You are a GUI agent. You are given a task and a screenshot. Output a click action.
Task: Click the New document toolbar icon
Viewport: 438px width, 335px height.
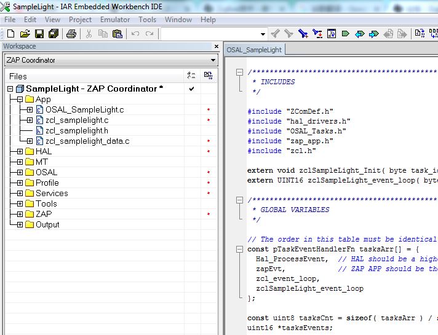coord(10,34)
